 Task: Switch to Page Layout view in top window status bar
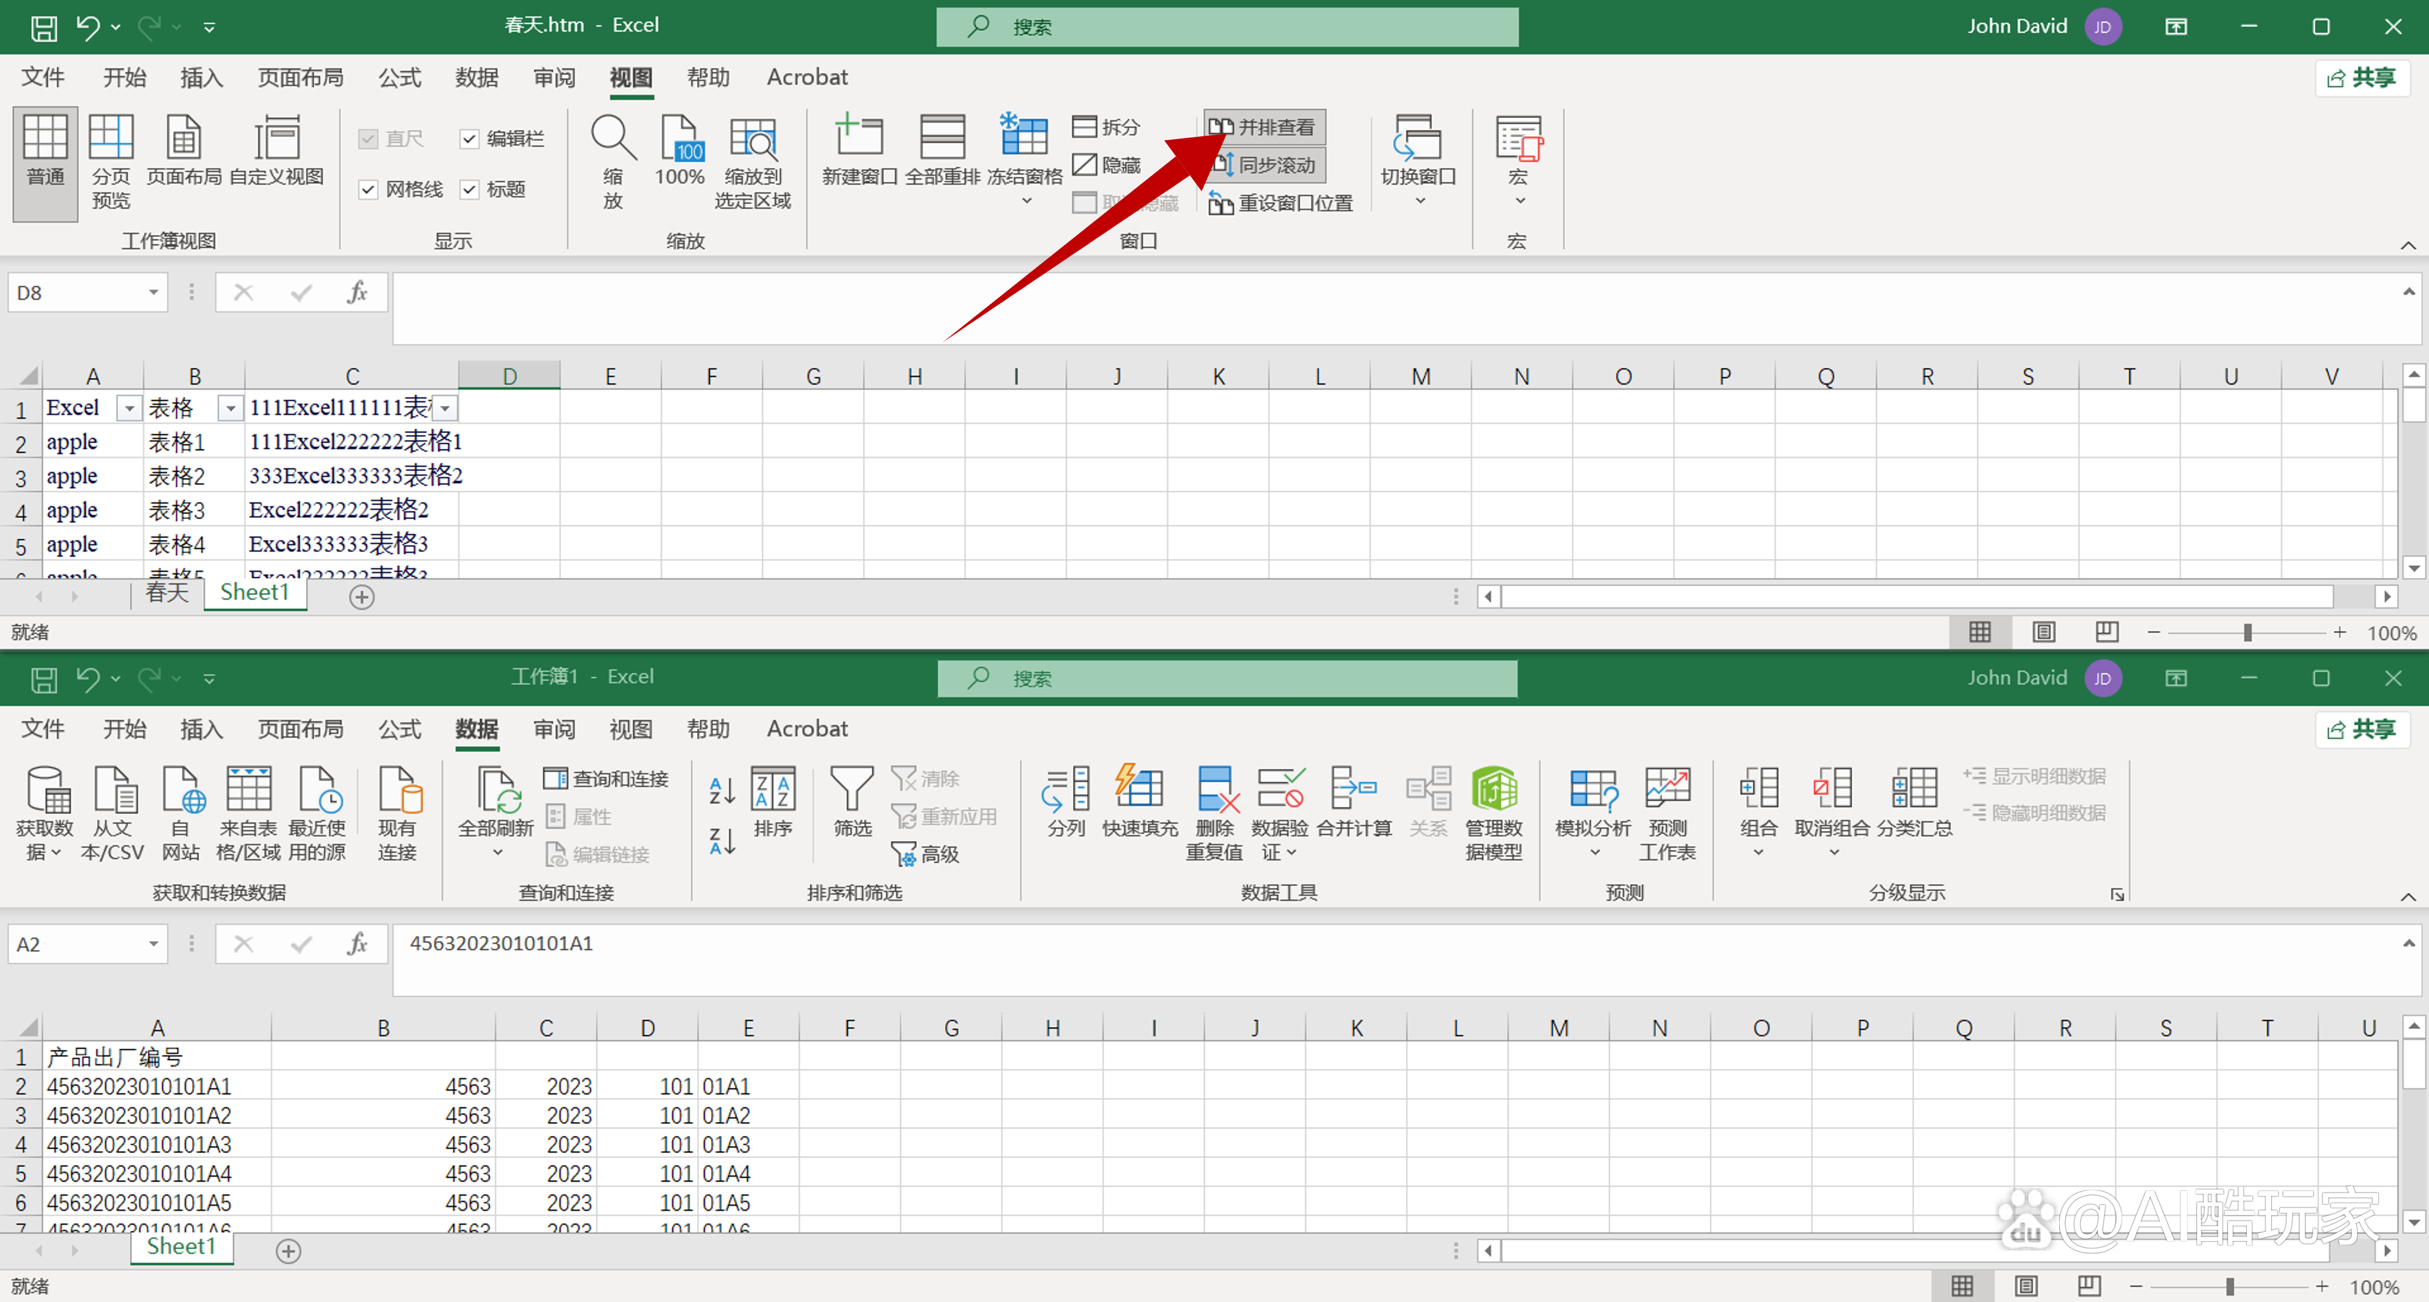2043,631
